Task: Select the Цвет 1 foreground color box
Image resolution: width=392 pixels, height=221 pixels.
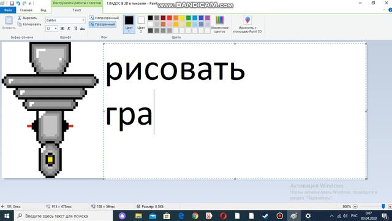Action: tap(129, 24)
